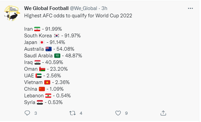This screenshot has width=201, height=122.
Task: Select the Vietnam flag emoji
Action: tap(47, 82)
